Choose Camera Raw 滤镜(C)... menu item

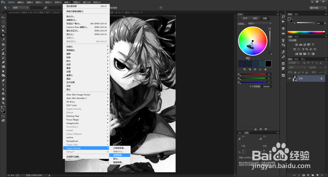(x=86, y=27)
